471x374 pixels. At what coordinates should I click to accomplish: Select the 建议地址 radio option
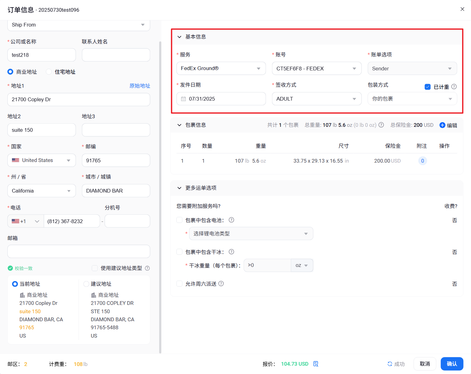[x=86, y=284]
